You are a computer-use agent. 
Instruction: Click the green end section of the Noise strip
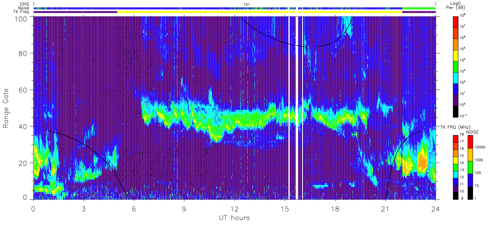[x=419, y=8]
